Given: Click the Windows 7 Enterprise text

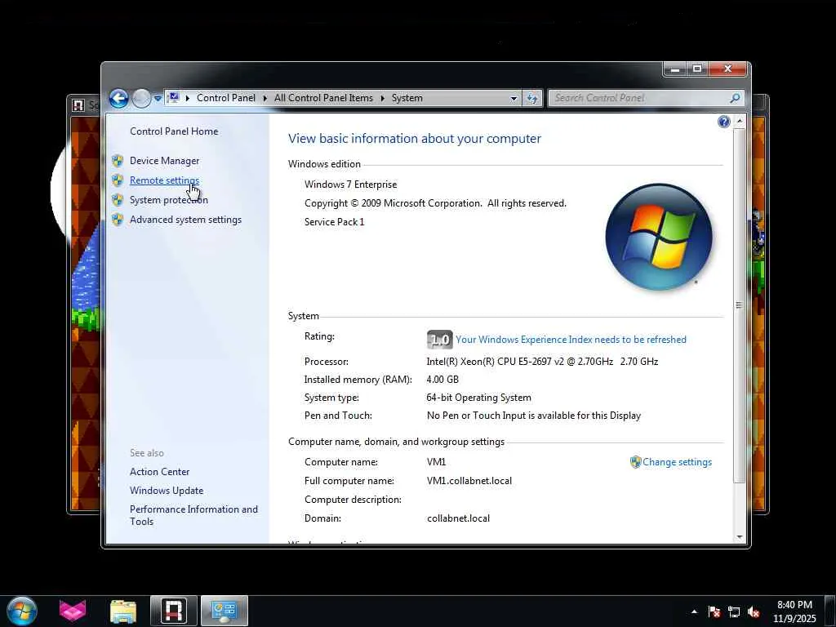Looking at the screenshot, I should click(351, 185).
